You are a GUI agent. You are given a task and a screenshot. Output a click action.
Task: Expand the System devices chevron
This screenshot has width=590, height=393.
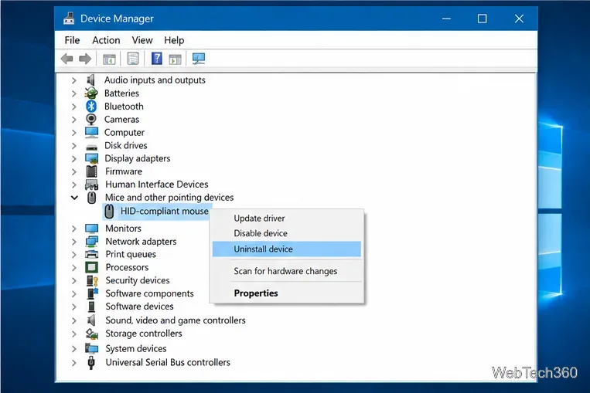click(x=74, y=349)
